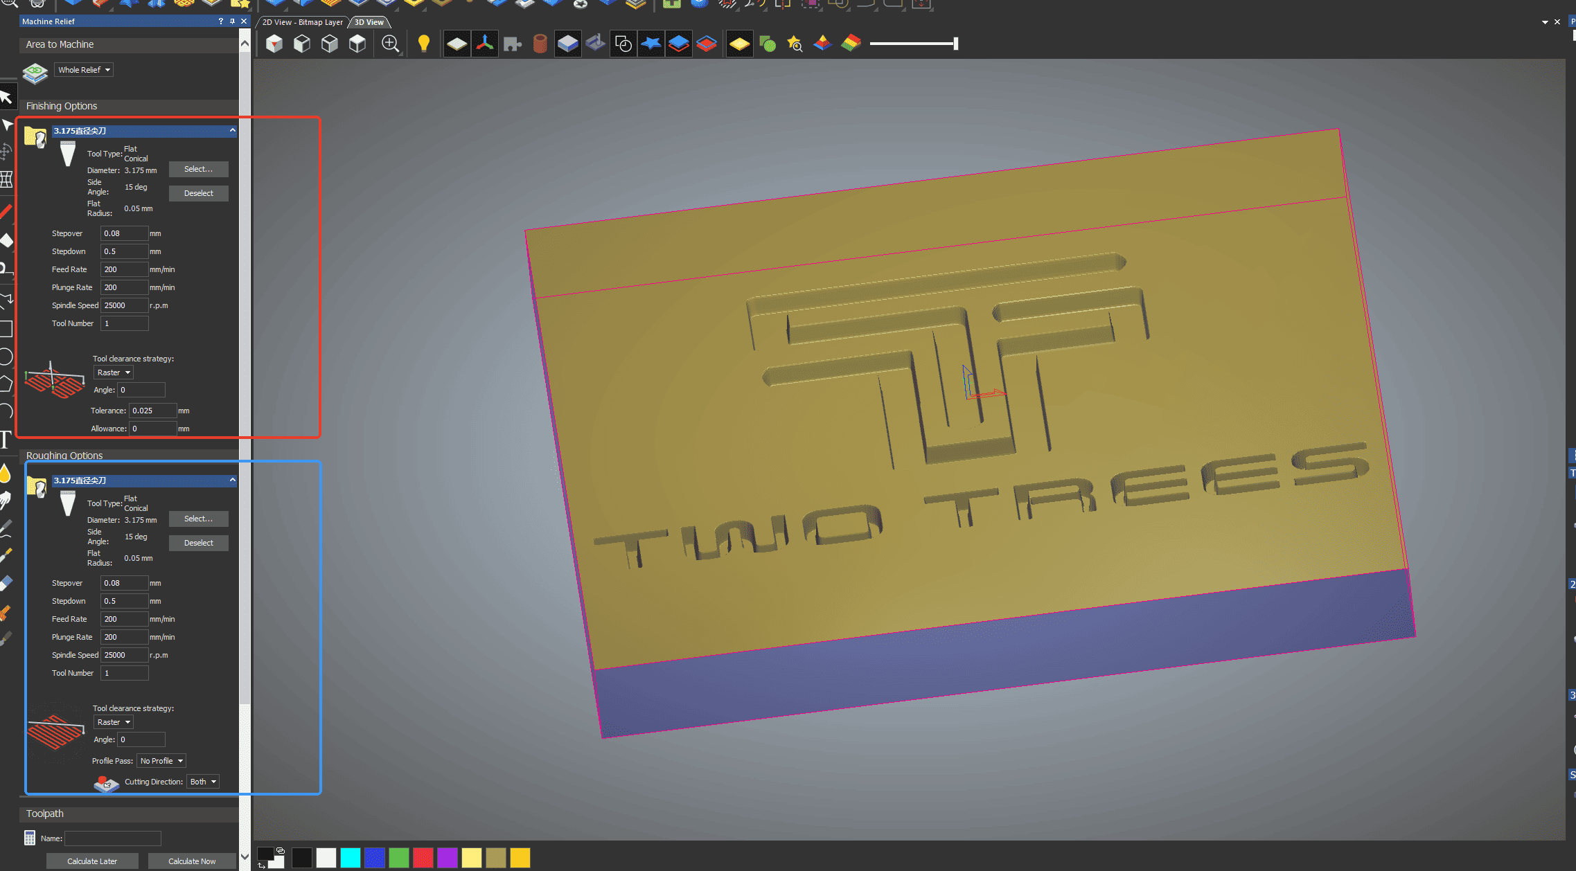Click the coloured pyramid relief icon
Image resolution: width=1576 pixels, height=871 pixels.
tap(822, 44)
